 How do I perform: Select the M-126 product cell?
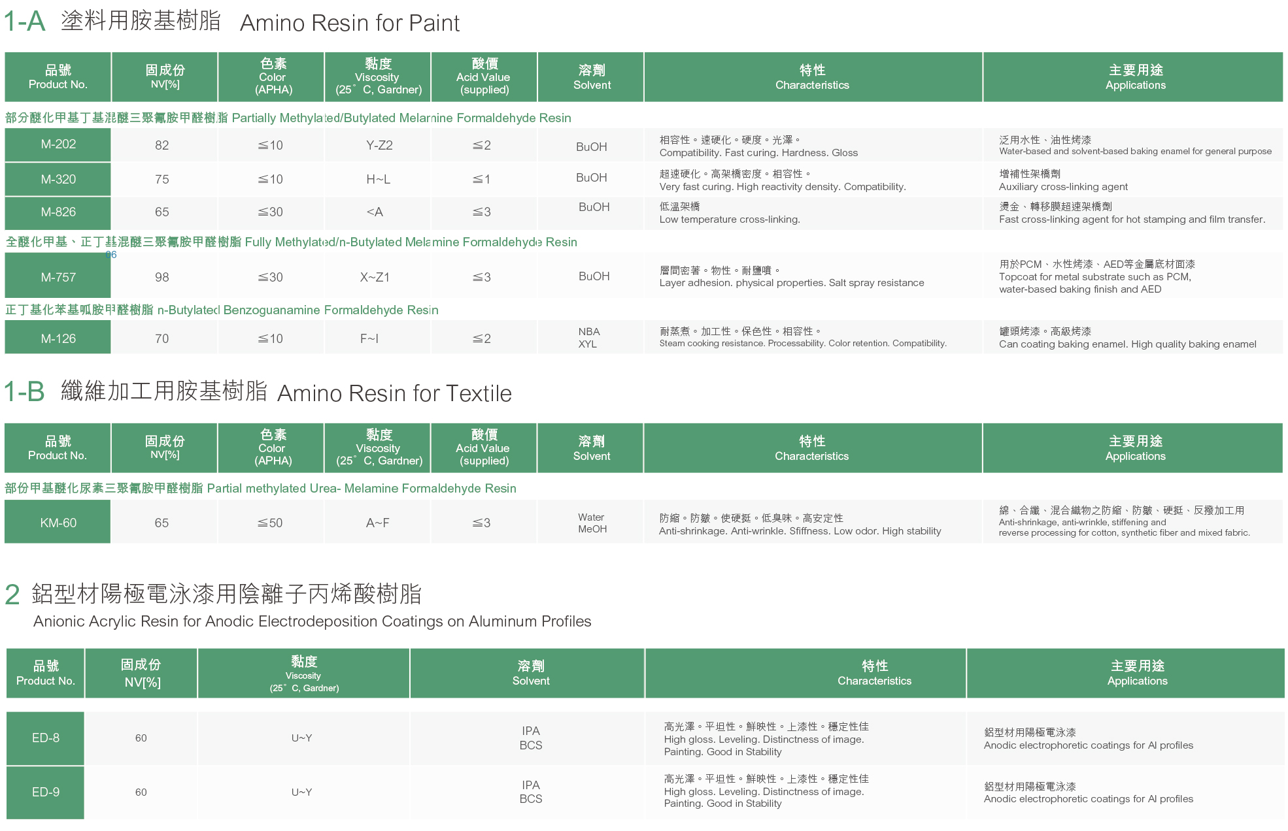(58, 338)
